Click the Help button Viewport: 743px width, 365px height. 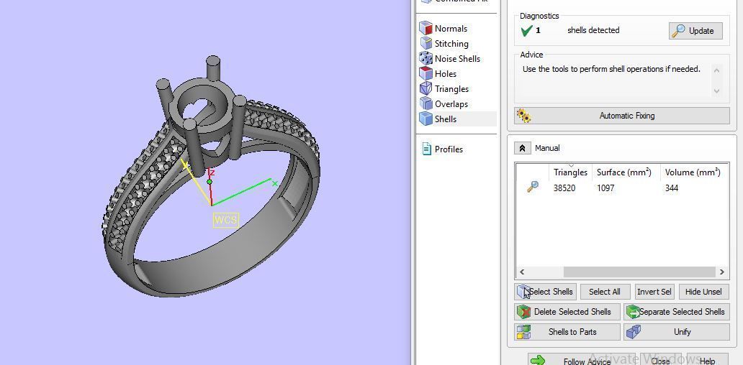708,361
